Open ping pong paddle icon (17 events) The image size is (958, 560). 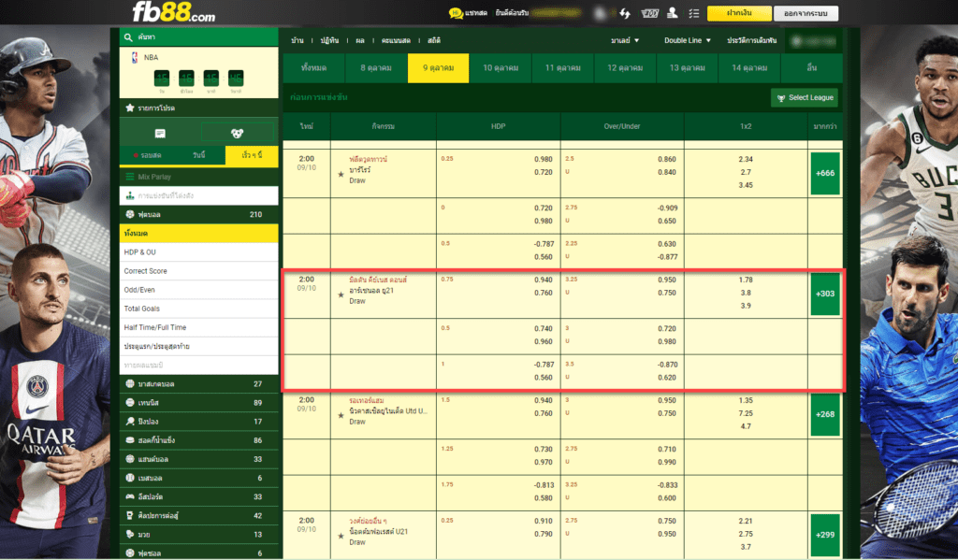[x=129, y=422]
